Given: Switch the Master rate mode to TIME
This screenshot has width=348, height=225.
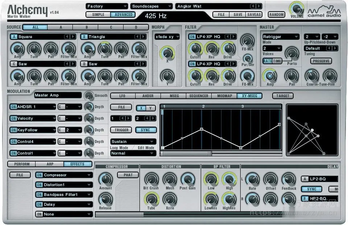Looking at the screenshot, I should tap(276, 61).
